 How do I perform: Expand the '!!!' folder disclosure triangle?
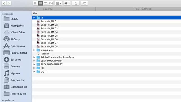pos(34,18)
